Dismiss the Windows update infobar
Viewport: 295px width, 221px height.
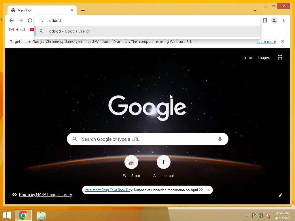click(283, 41)
